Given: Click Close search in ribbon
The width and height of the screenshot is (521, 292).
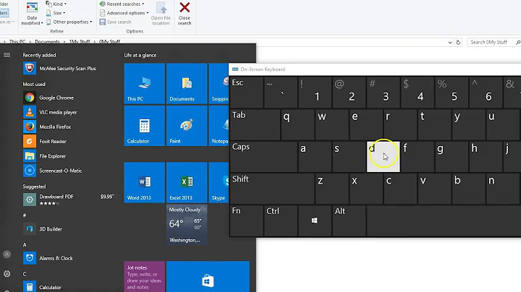Looking at the screenshot, I should click(185, 14).
